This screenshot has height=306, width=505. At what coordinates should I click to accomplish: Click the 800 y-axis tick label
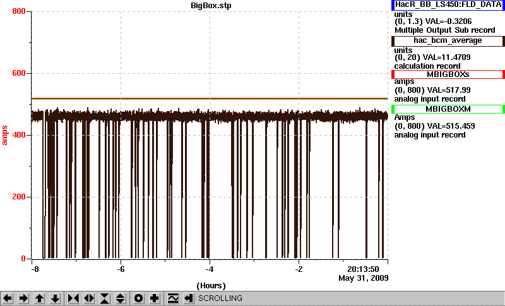click(19, 11)
